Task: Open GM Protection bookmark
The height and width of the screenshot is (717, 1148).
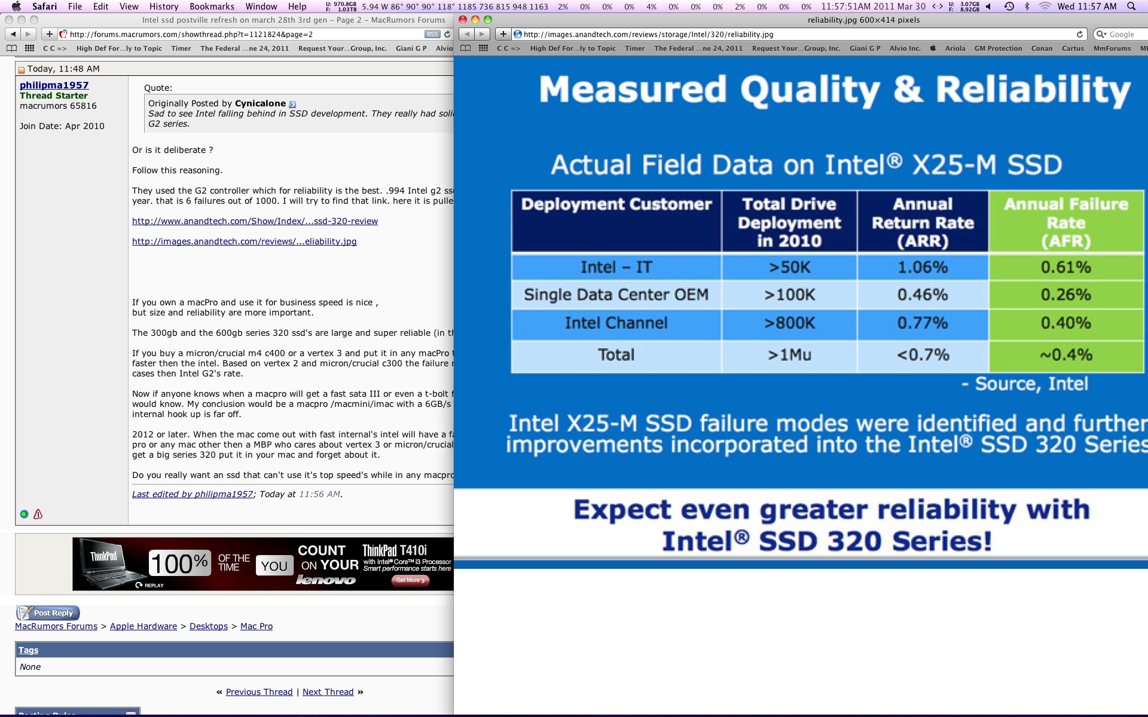Action: coord(998,48)
